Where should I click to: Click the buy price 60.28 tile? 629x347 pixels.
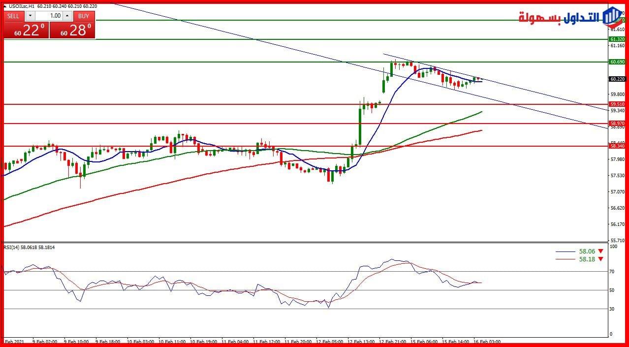(x=72, y=30)
